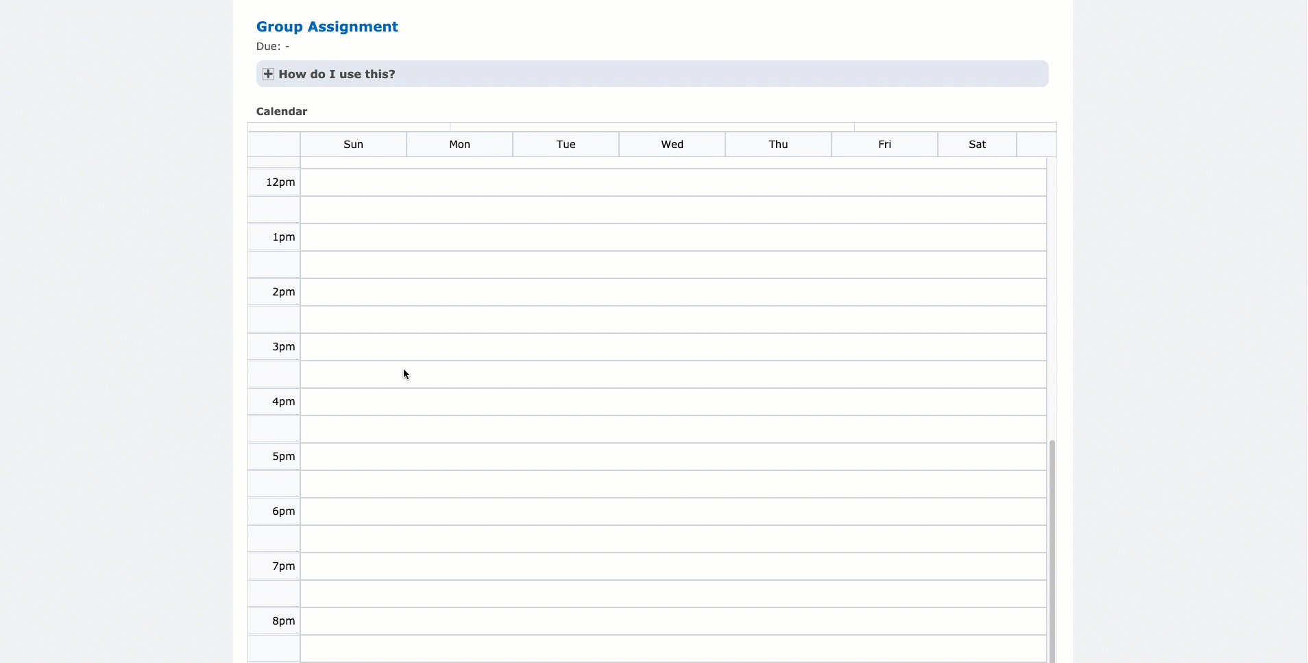
Task: Click the 12pm time label
Action: [x=280, y=182]
